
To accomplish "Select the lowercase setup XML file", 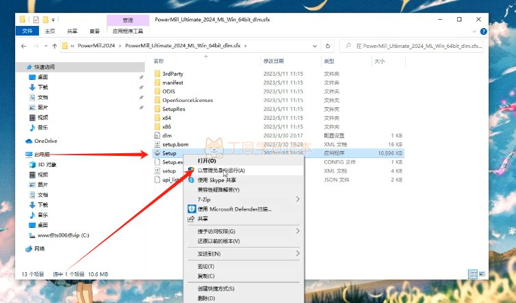I will [x=169, y=171].
